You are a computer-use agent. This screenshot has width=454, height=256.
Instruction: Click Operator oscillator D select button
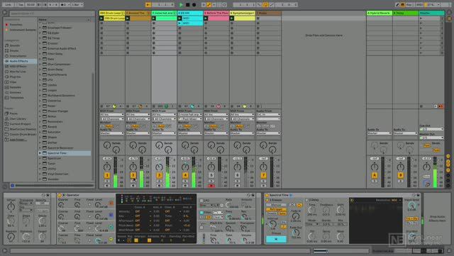point(111,239)
